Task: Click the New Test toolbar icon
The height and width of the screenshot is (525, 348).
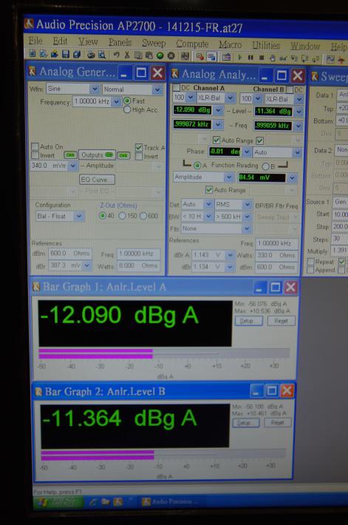Action: (33, 53)
